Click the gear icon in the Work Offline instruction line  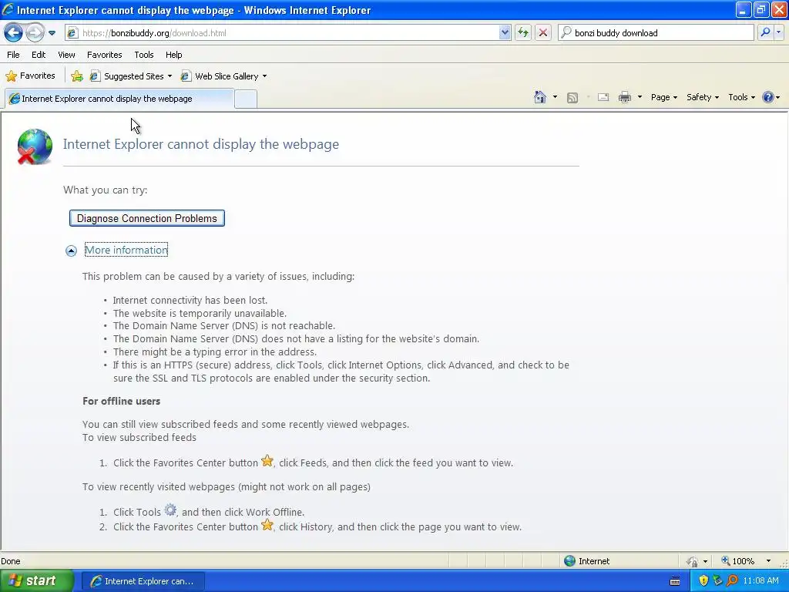[170, 510]
